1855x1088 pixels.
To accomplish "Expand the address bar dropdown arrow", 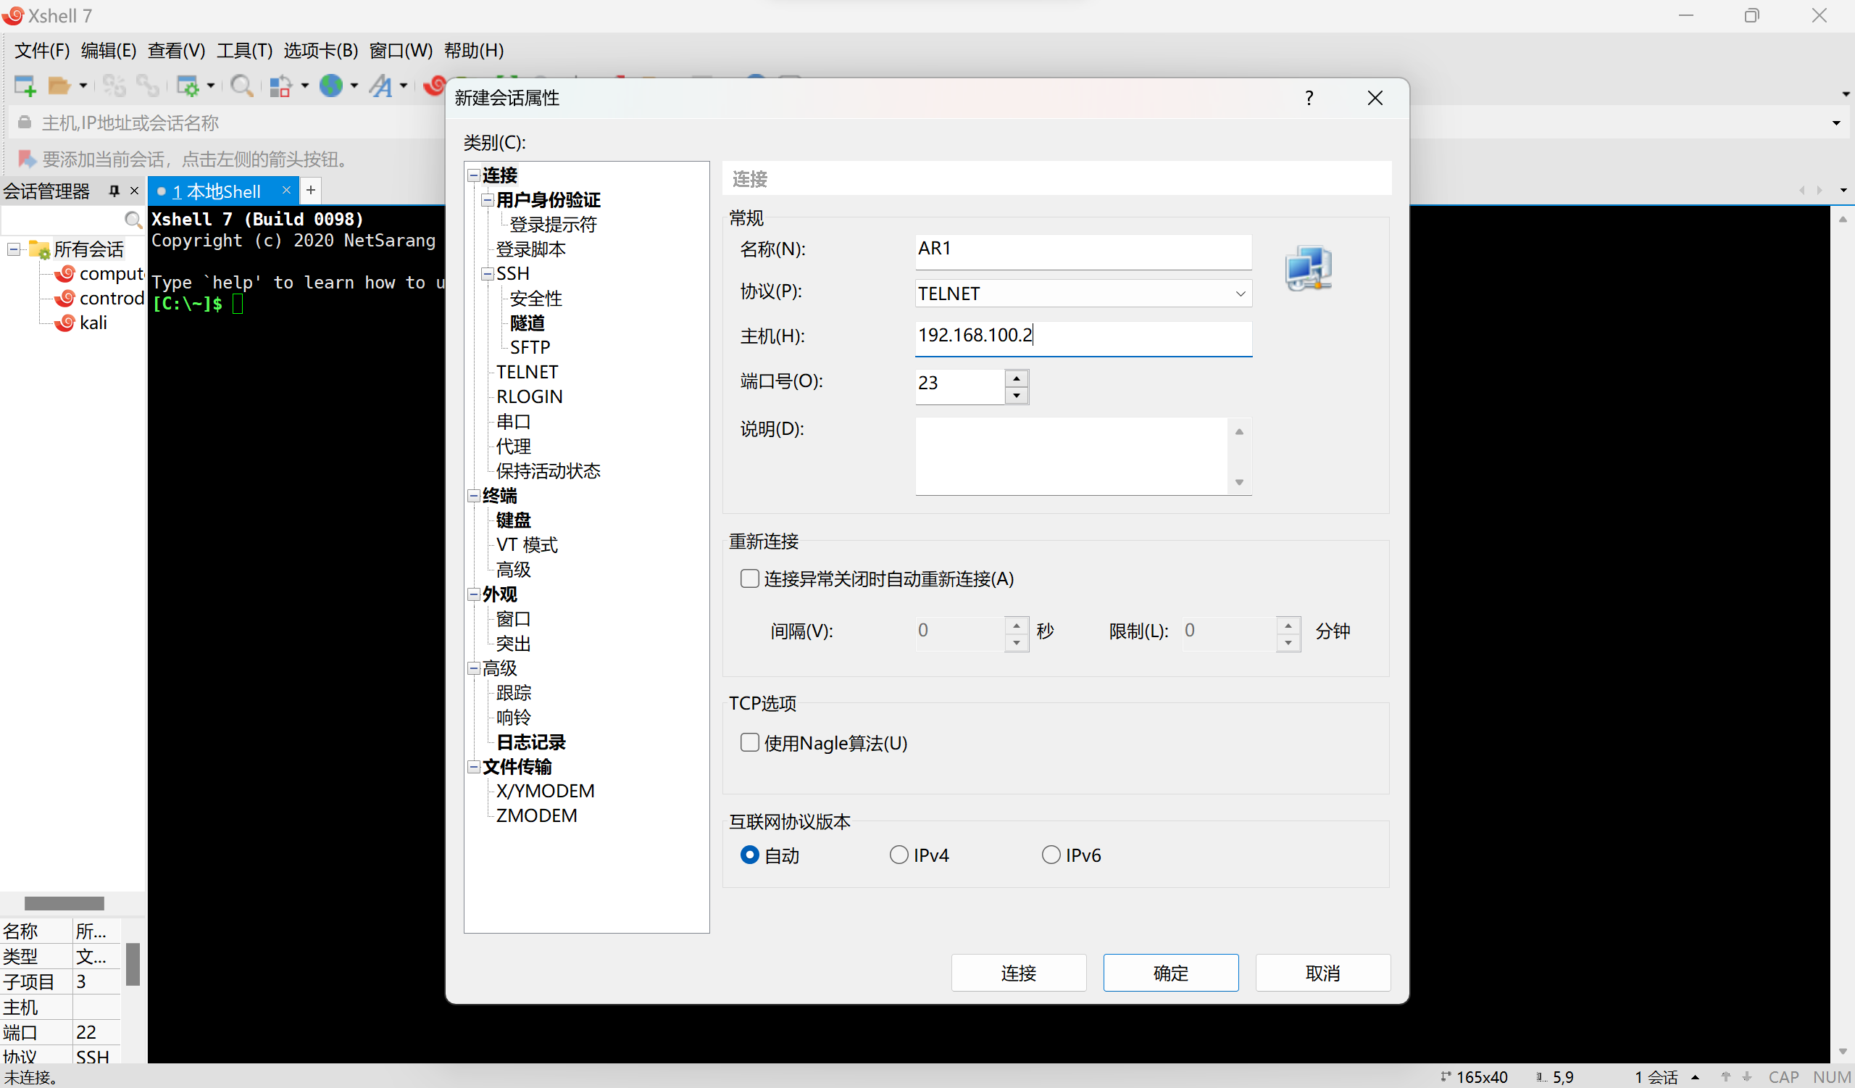I will [x=1836, y=123].
